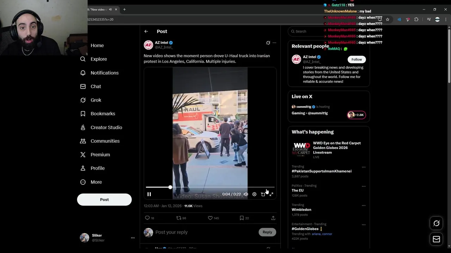
Task: Bookmark the post using bookmark icon
Action: [x=242, y=218]
